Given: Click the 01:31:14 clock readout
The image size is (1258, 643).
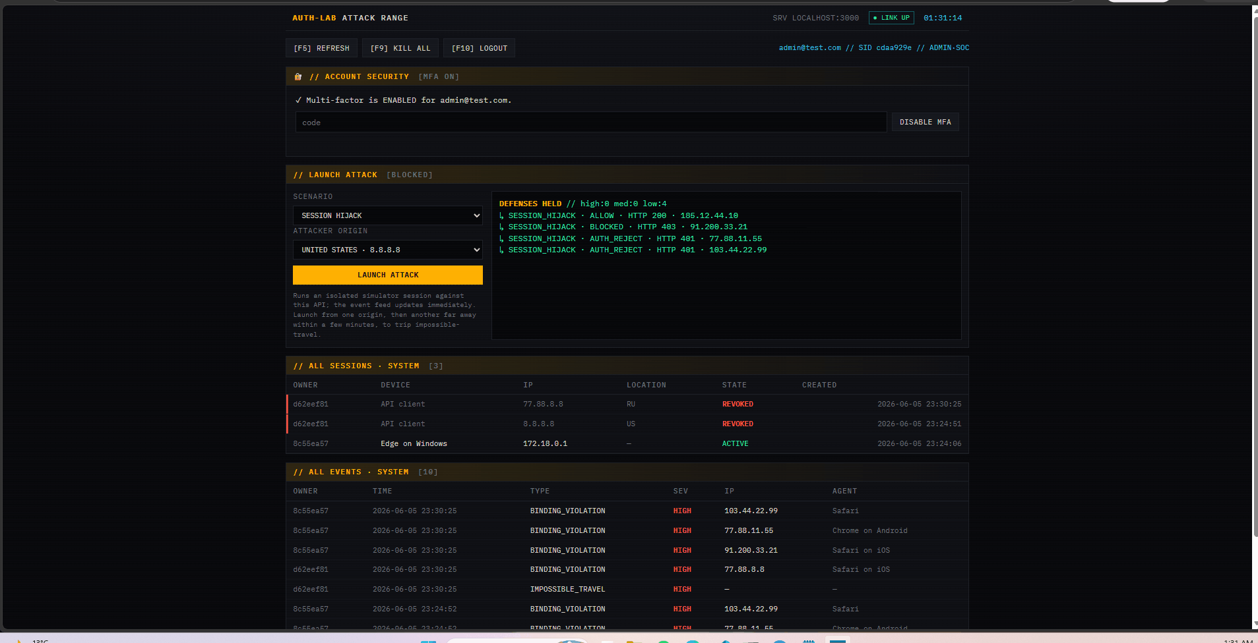Looking at the screenshot, I should [x=943, y=18].
